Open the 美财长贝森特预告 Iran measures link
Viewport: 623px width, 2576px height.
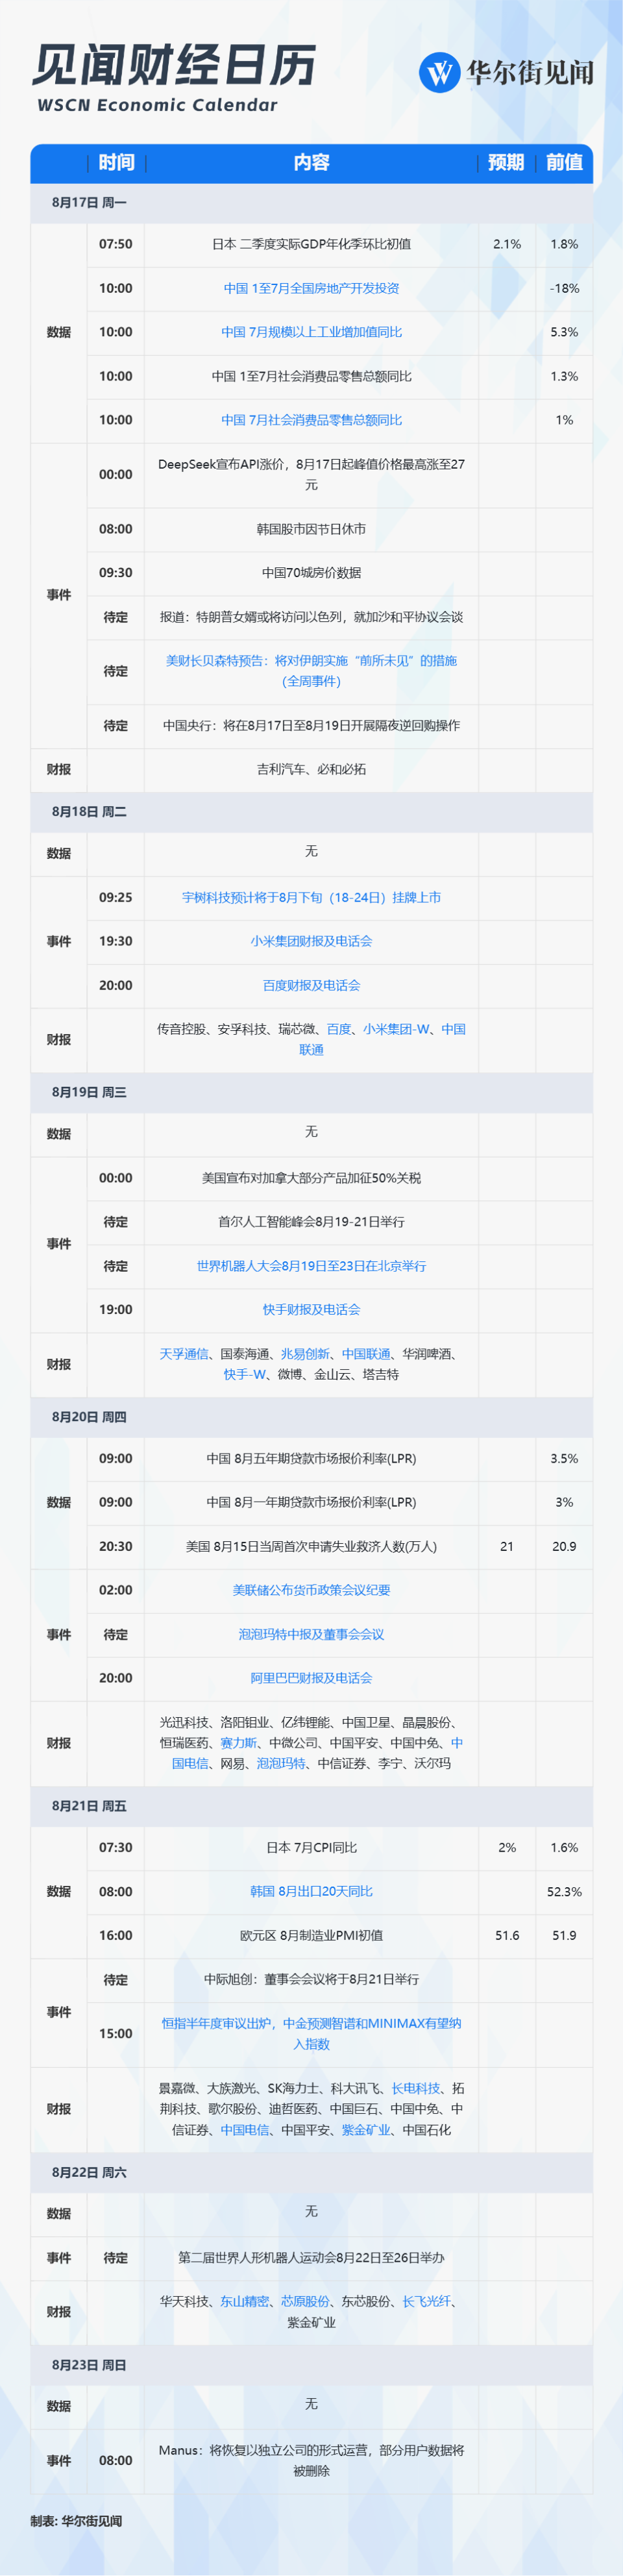tap(311, 671)
